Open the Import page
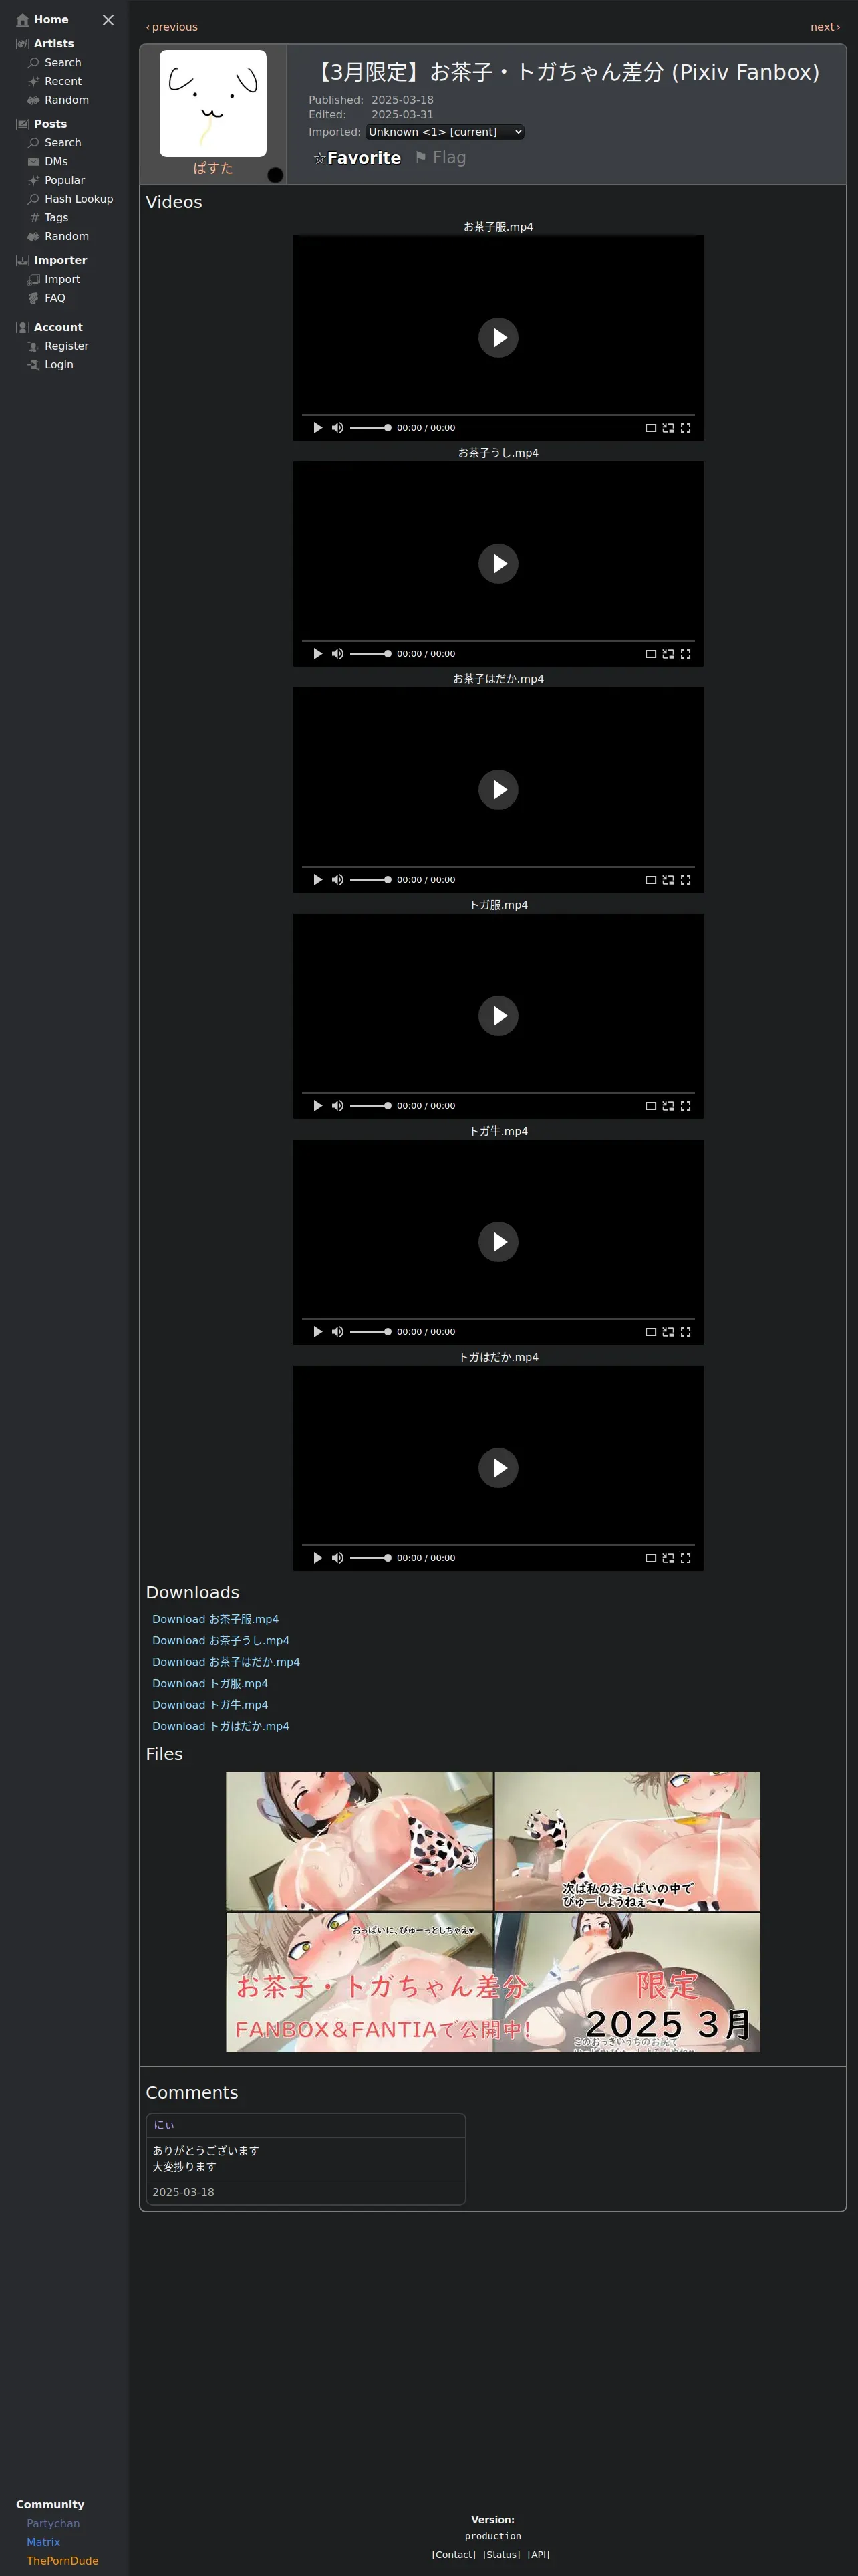Viewport: 858px width, 2576px height. coord(54,279)
